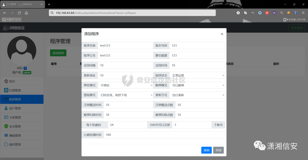This screenshot has height=160, width=308.
Task: Click the 心跳检测时间 input field
Action: (164, 135)
